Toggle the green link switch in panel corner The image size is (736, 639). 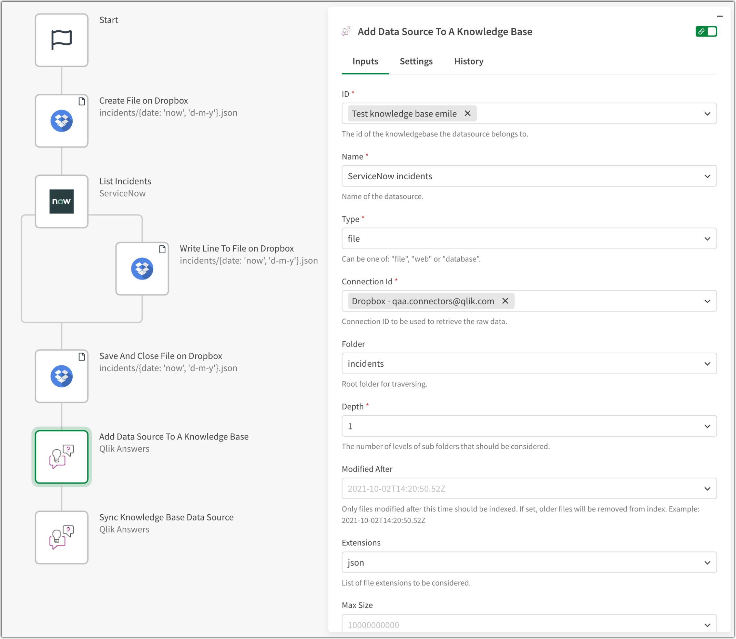click(707, 31)
